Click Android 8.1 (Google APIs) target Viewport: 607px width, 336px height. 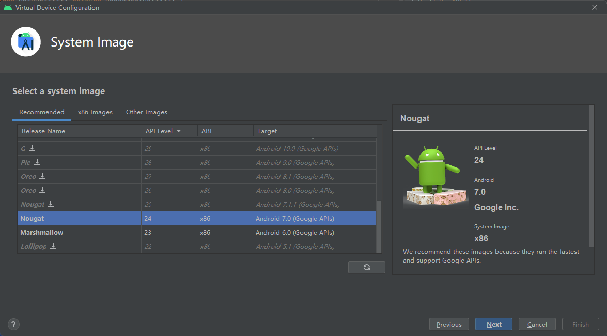(x=295, y=176)
